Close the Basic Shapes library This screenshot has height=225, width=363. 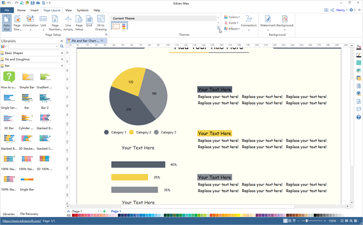coord(62,53)
